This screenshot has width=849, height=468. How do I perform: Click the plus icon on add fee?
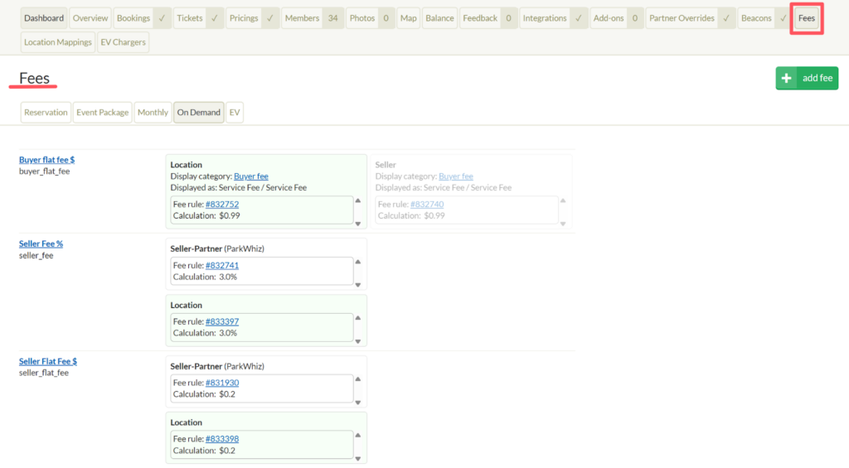(786, 78)
